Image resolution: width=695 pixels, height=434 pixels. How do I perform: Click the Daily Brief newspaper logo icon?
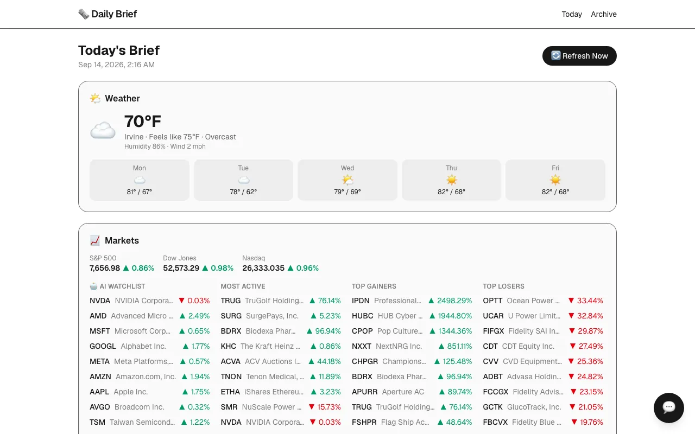(84, 14)
